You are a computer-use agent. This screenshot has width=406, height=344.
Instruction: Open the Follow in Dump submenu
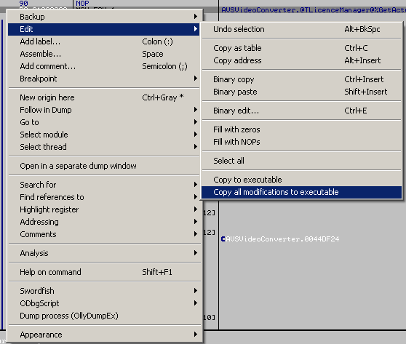point(103,110)
